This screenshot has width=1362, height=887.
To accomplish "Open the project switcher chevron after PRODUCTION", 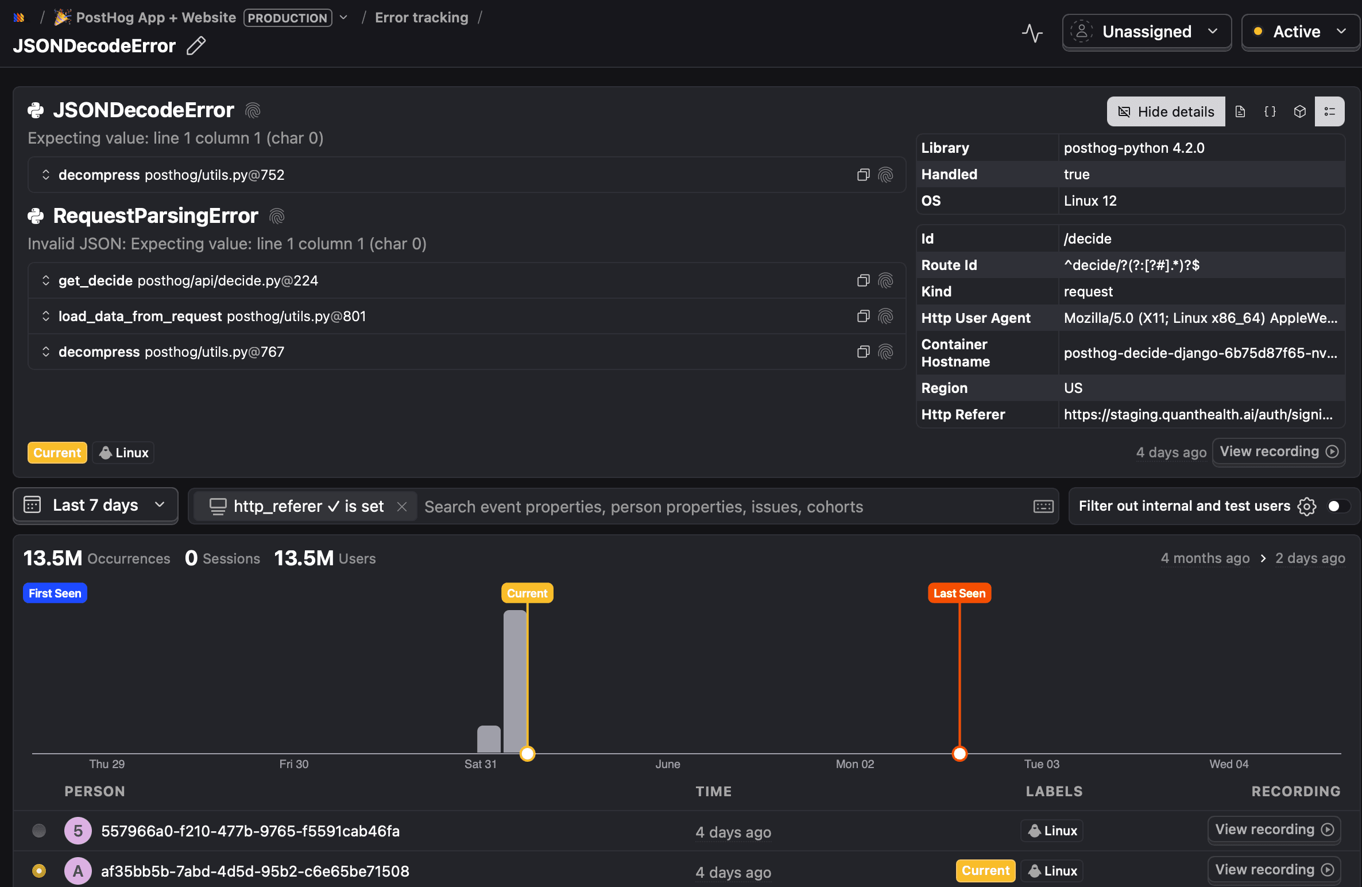I will click(x=343, y=18).
